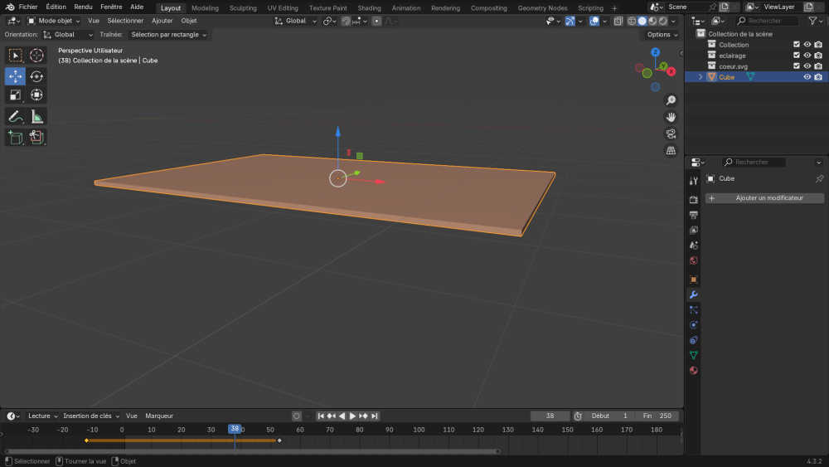Open the viewport Options button
The image size is (829, 467).
coord(662,35)
